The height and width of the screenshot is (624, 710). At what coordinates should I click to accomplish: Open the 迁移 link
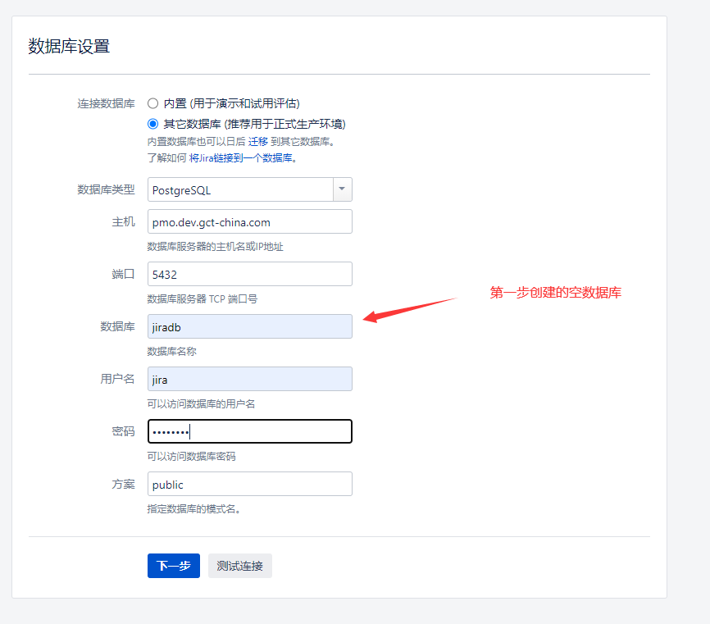coord(258,141)
